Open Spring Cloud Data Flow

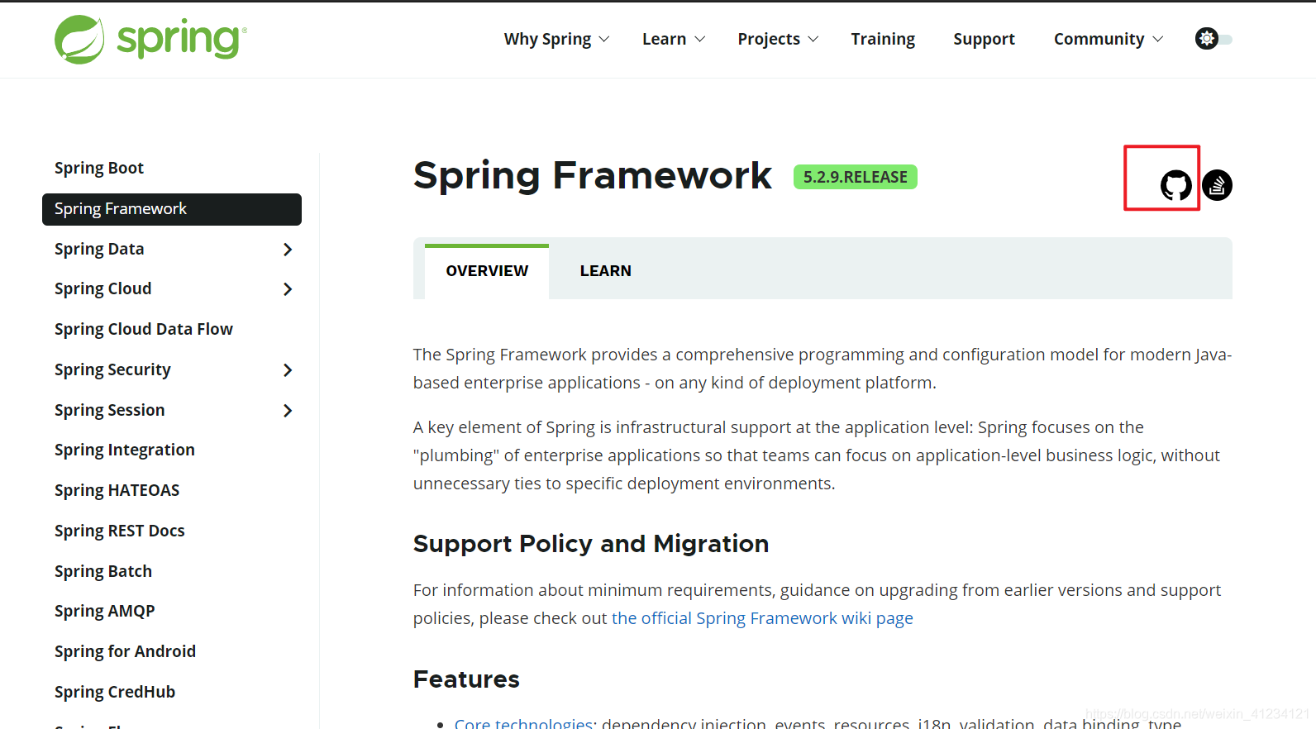tap(144, 329)
